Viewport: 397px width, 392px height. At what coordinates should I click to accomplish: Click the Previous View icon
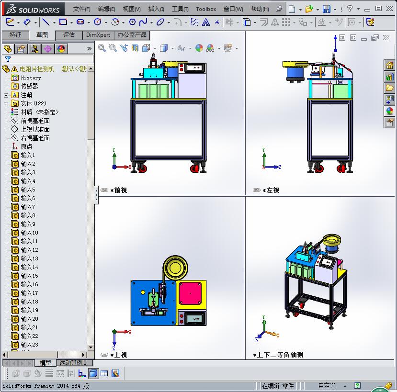coord(124,48)
